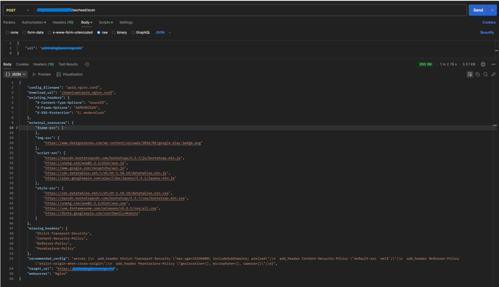Image resolution: width=499 pixels, height=287 pixels.
Task: Click the request URL input field
Action: 263,10
